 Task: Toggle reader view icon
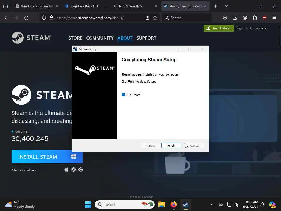pyautogui.click(x=147, y=18)
